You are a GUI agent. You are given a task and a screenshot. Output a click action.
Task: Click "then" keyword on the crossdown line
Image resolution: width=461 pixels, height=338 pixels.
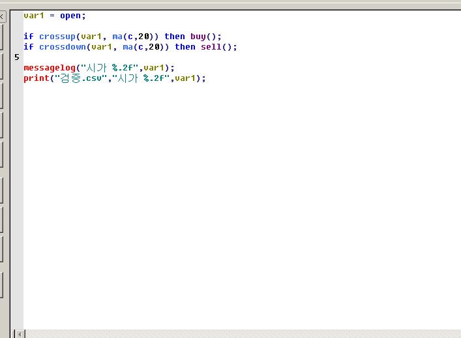pyautogui.click(x=185, y=47)
